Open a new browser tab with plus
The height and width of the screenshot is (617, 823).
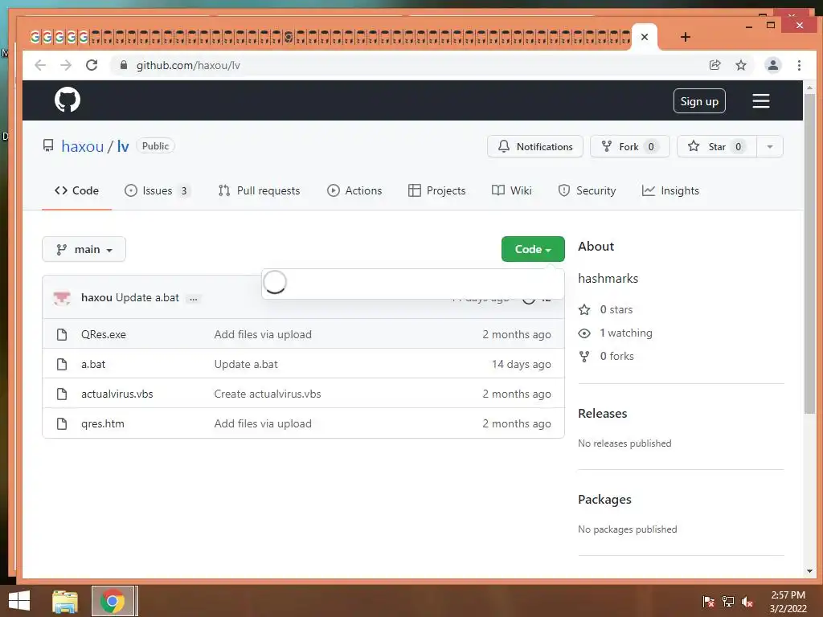pyautogui.click(x=685, y=37)
